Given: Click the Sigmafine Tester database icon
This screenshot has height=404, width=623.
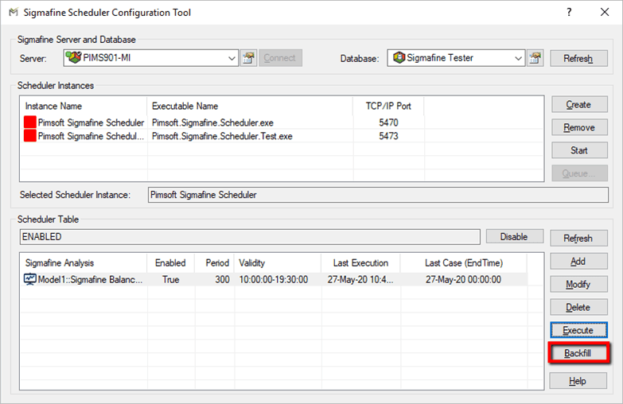Looking at the screenshot, I should tap(399, 58).
